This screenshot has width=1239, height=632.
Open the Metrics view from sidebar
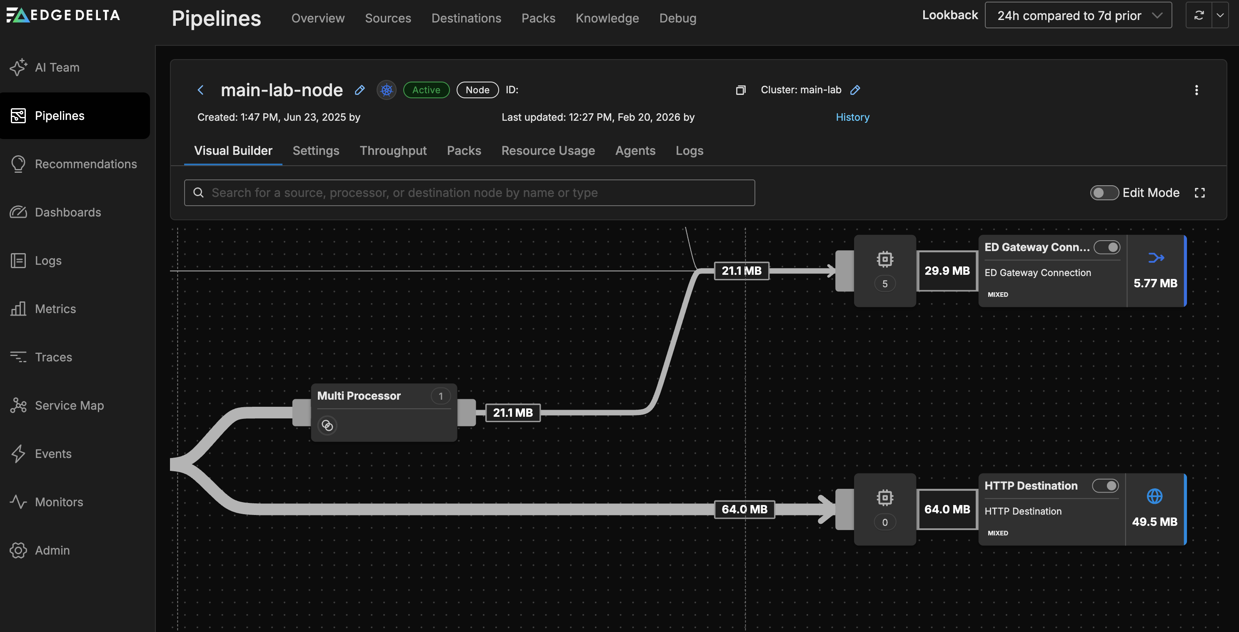(x=55, y=309)
